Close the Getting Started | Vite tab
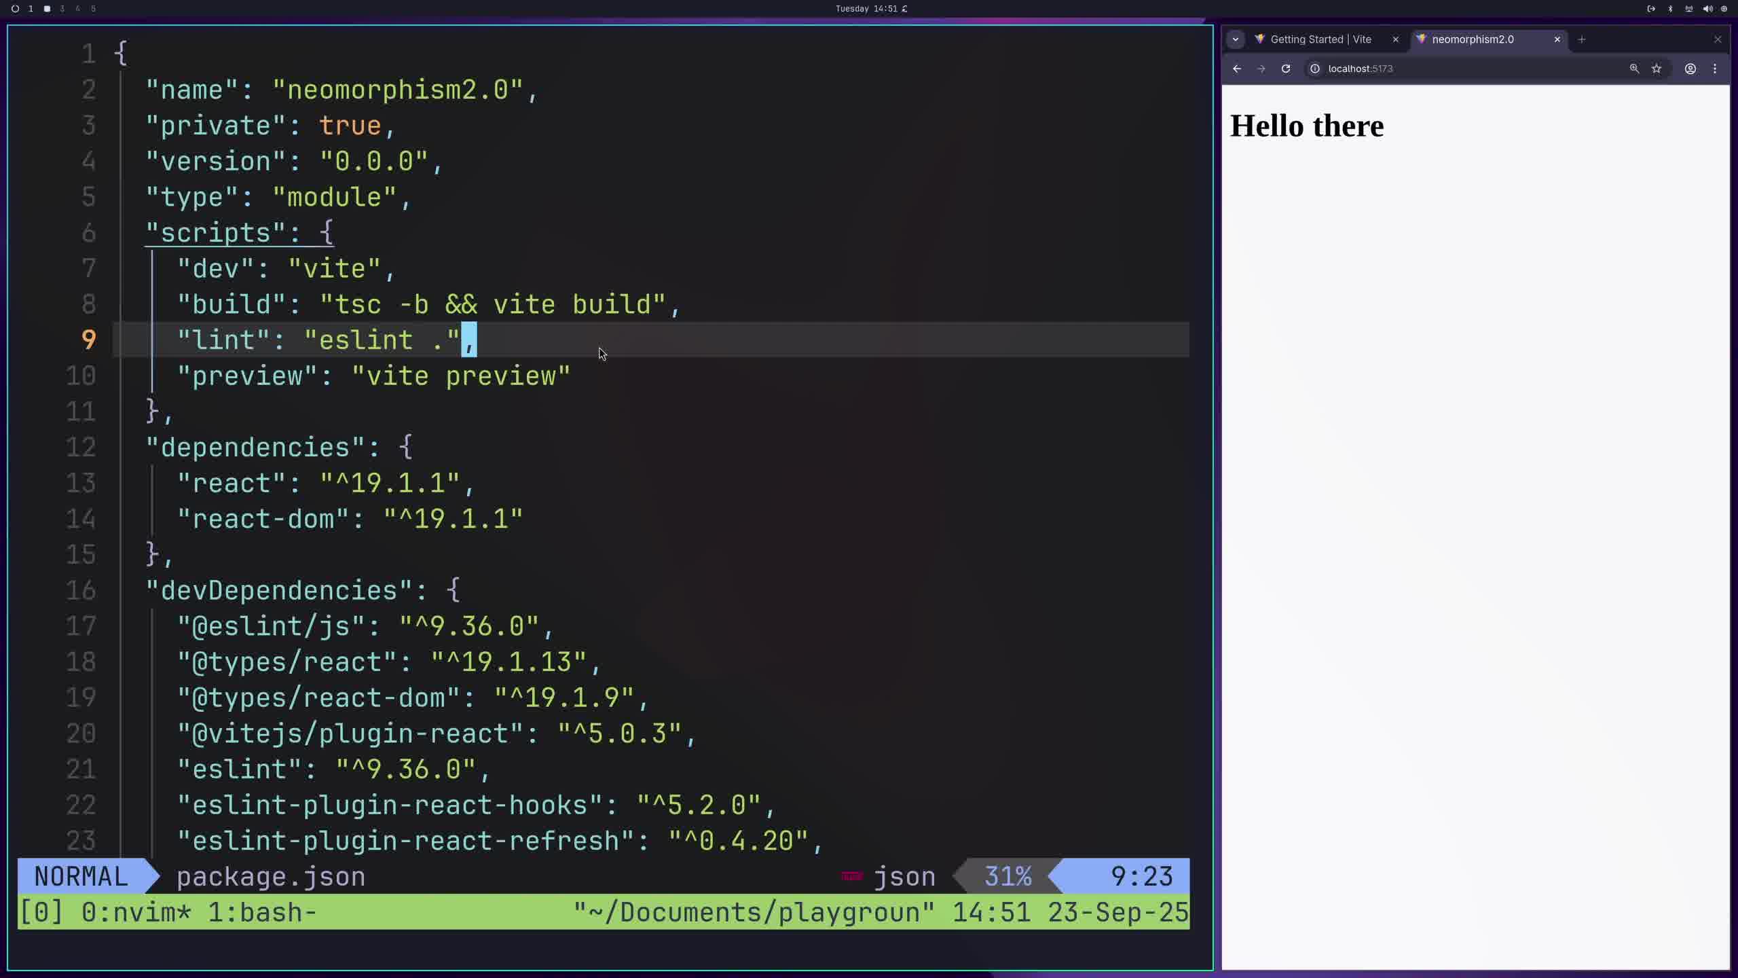This screenshot has height=978, width=1738. tap(1396, 39)
